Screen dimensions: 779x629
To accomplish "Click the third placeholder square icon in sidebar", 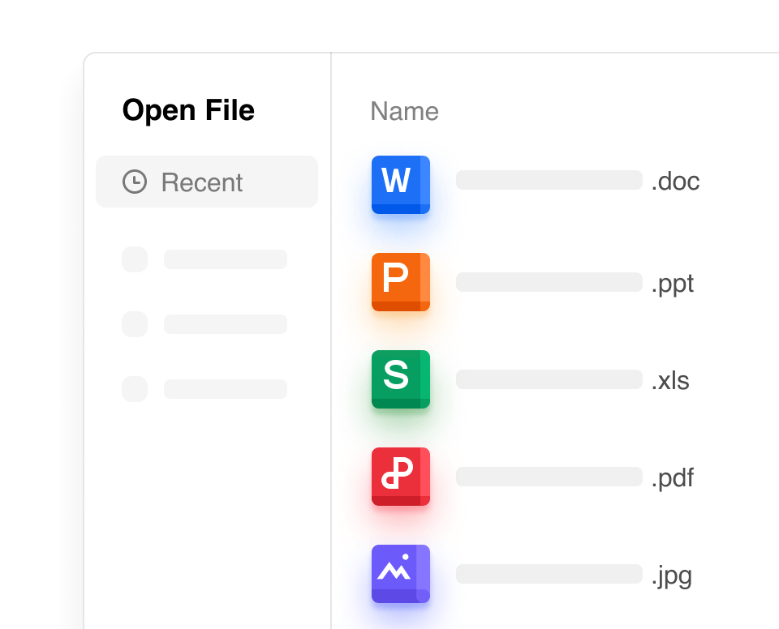I will pyautogui.click(x=135, y=389).
